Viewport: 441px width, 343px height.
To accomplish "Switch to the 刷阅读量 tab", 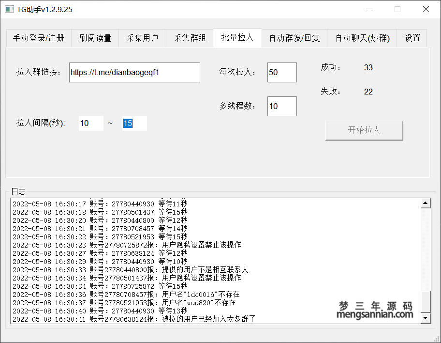I will 95,38.
